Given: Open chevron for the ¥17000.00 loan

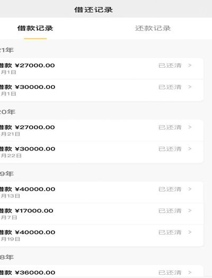Looking at the screenshot, I should coord(190,211).
